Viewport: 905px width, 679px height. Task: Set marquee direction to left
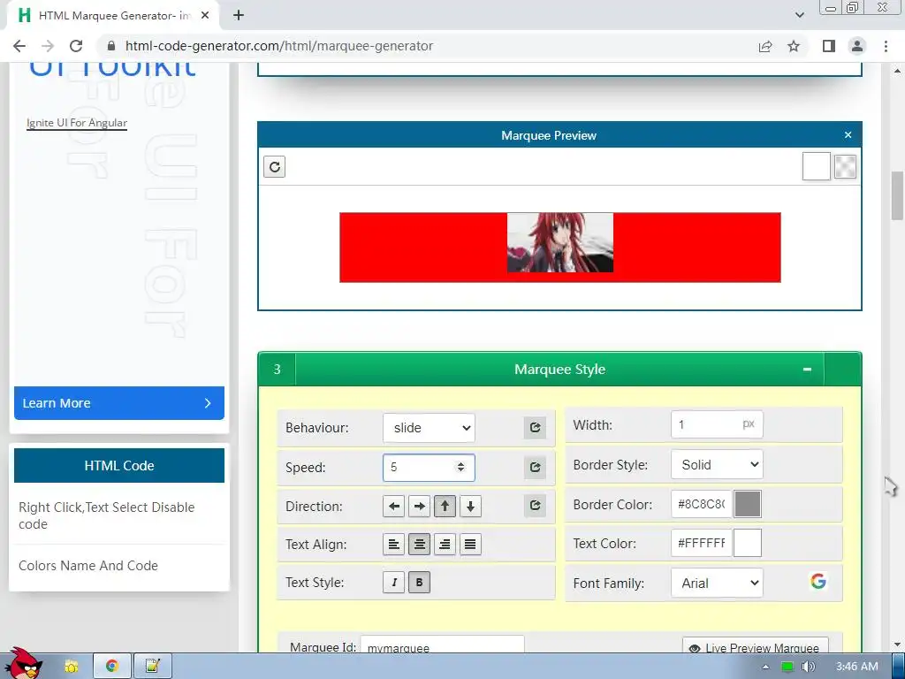[x=393, y=507]
